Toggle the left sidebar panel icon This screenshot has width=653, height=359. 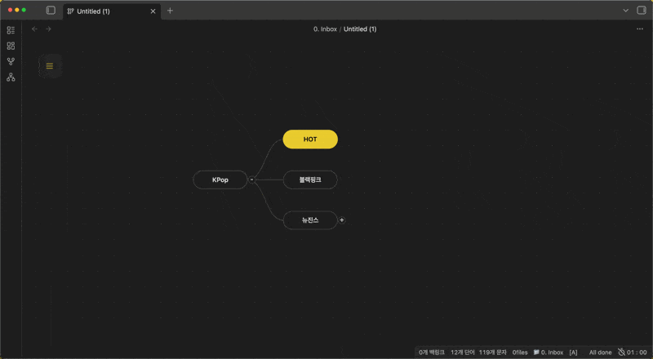(x=51, y=11)
